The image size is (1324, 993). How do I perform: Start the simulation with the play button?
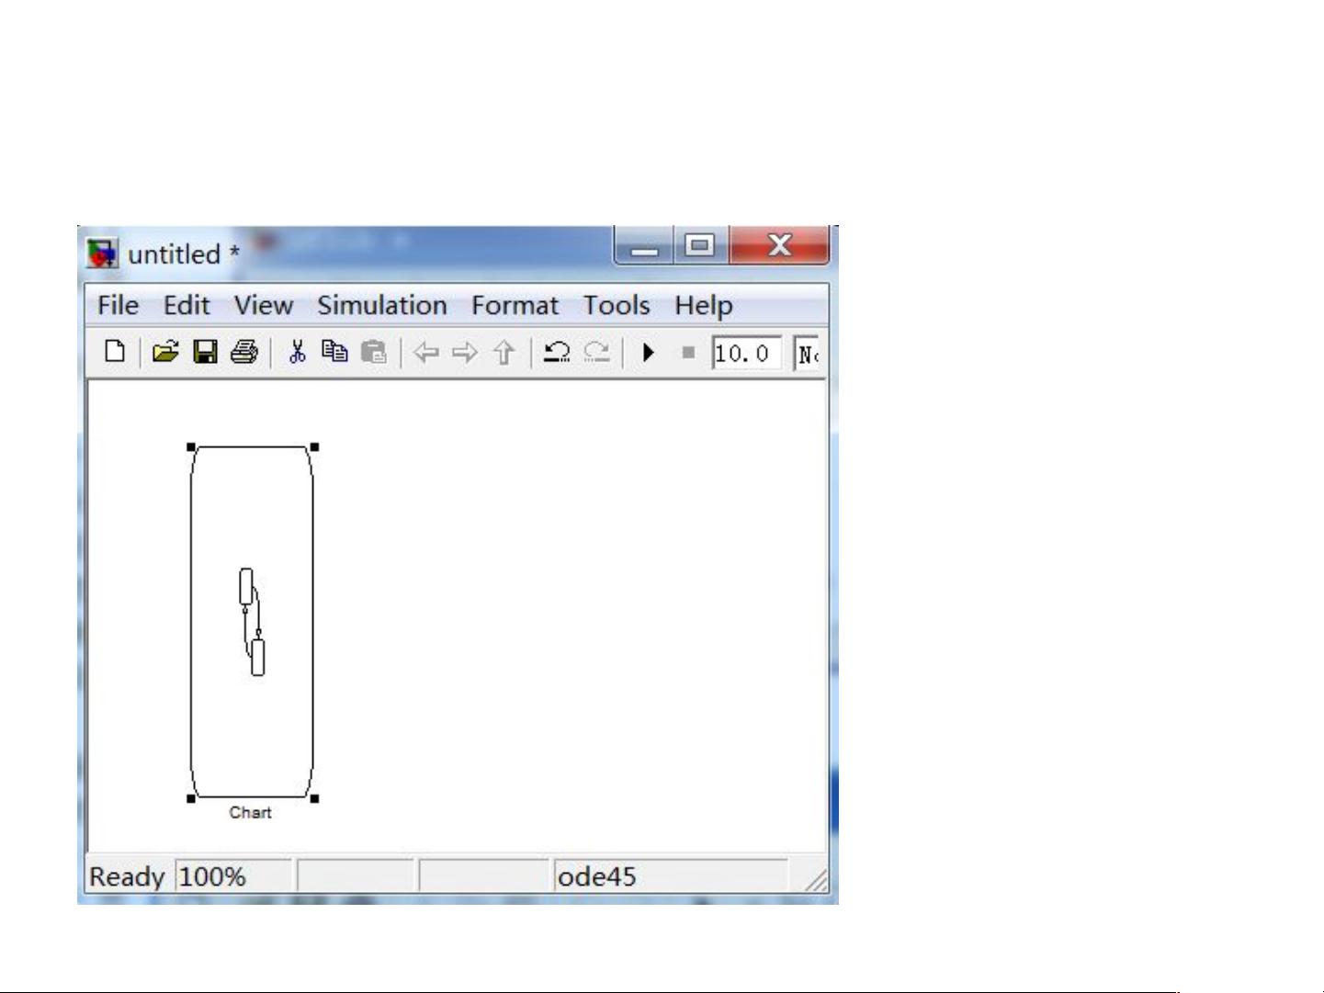[649, 352]
